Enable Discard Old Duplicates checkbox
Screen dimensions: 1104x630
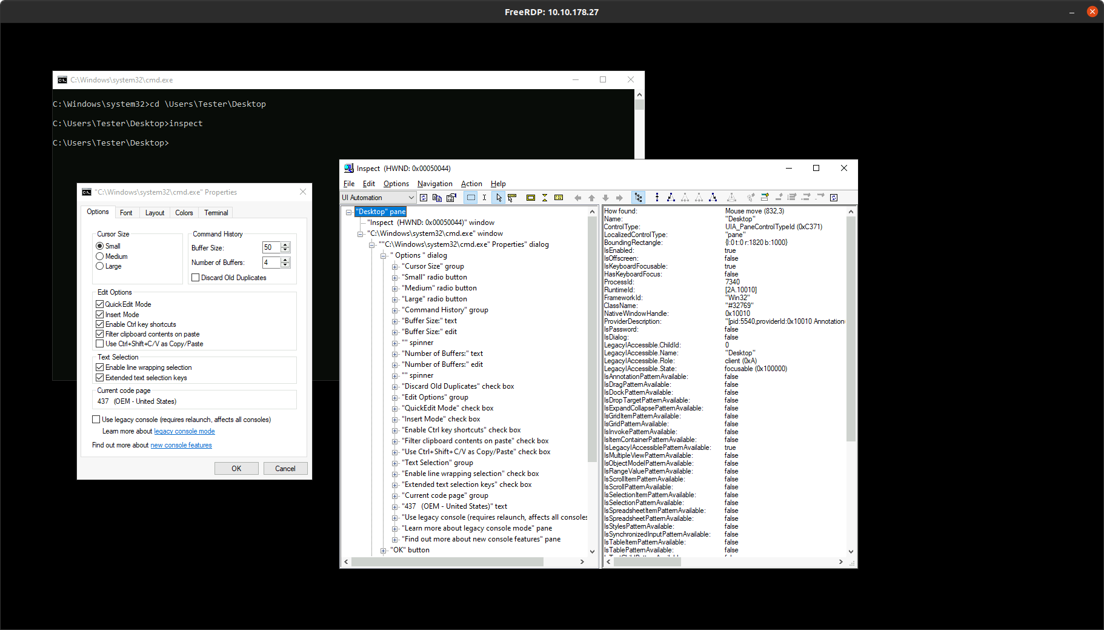point(195,278)
